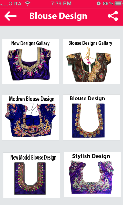Click the 'New Model Blouse Design' label
The image size is (123, 205).
pos(33,158)
